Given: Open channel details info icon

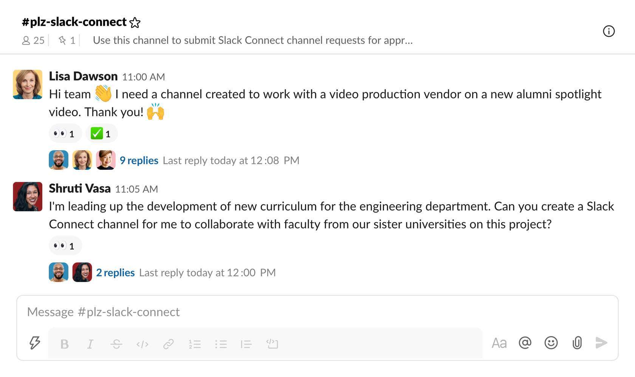Looking at the screenshot, I should point(609,31).
